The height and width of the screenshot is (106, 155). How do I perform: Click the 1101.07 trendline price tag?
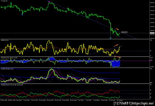pos(125,32)
